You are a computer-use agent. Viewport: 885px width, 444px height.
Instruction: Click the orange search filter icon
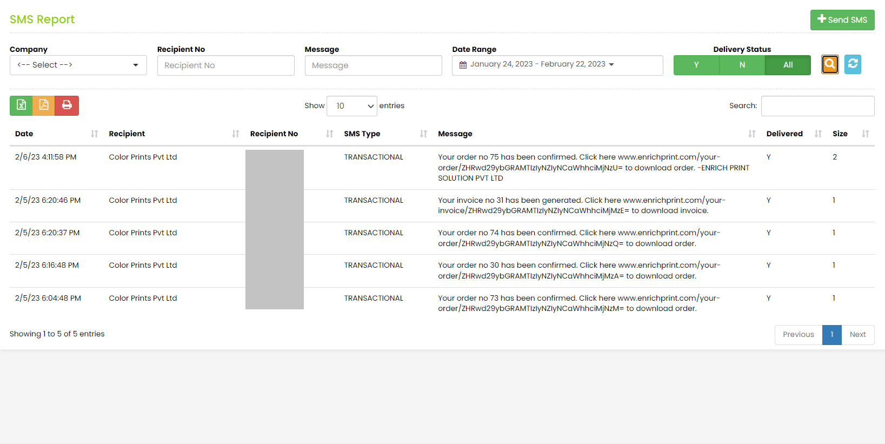[x=830, y=64]
